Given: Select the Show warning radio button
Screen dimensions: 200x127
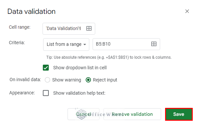Looking at the screenshot, I should (x=47, y=80).
